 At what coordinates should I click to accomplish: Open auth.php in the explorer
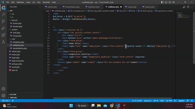[x=16, y=33]
